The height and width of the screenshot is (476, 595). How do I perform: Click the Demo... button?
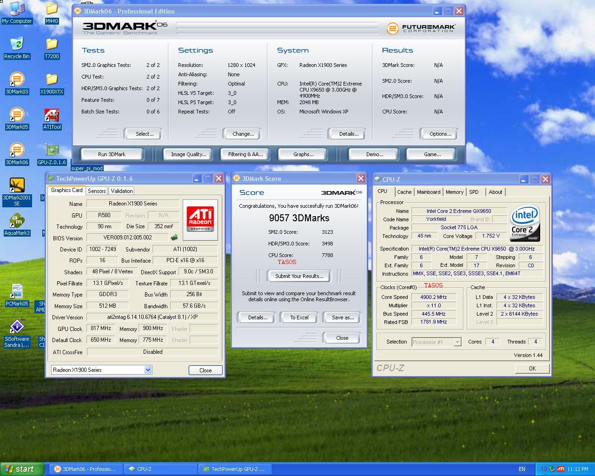point(375,154)
